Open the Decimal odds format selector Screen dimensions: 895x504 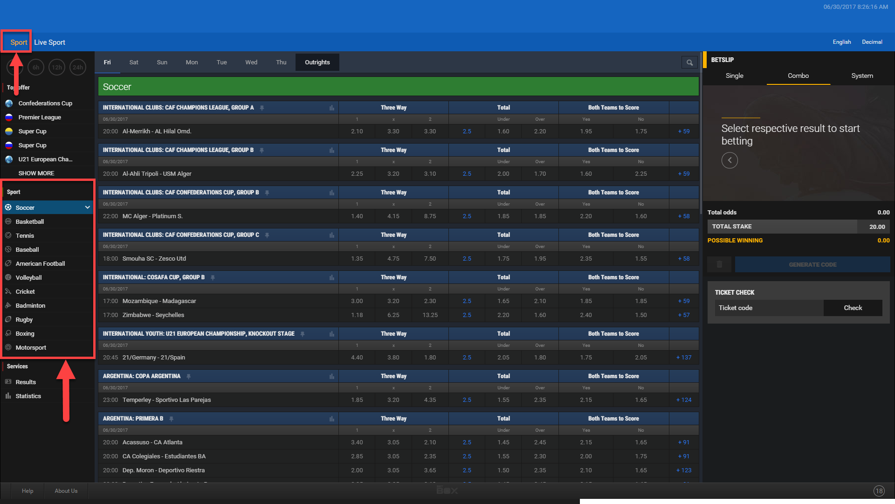872,42
